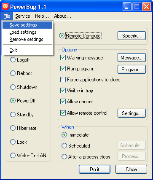Open the Service menu
Screen dimensions: 153x180
coord(23,16)
